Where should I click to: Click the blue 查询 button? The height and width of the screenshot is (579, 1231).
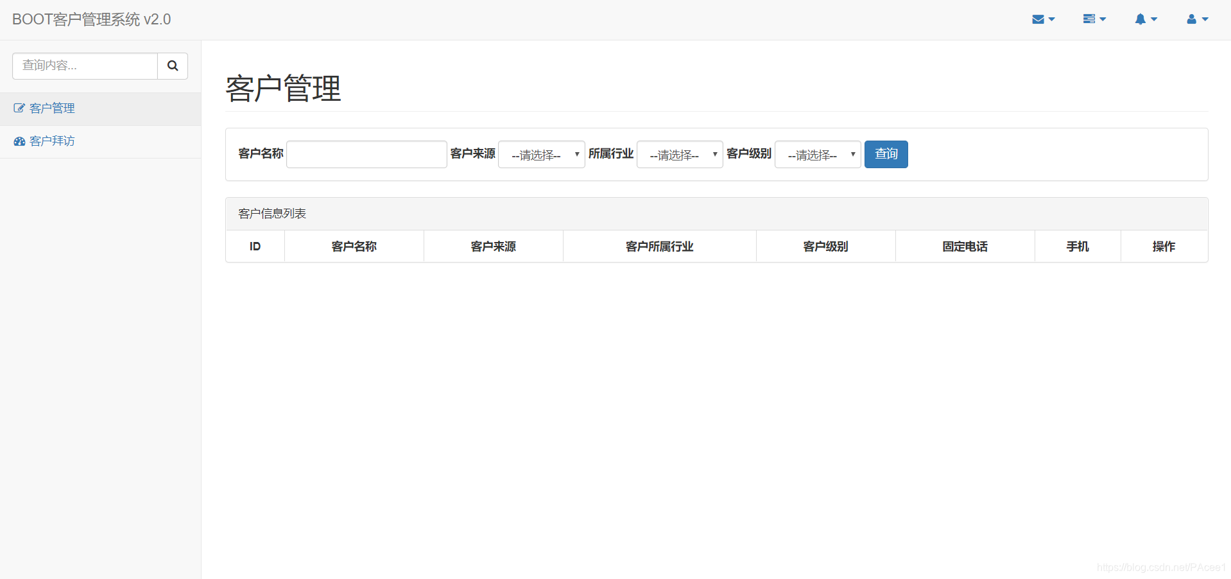(x=886, y=154)
